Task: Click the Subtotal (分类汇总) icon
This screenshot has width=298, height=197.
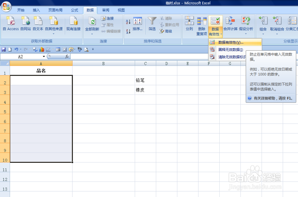Action: 292,21
